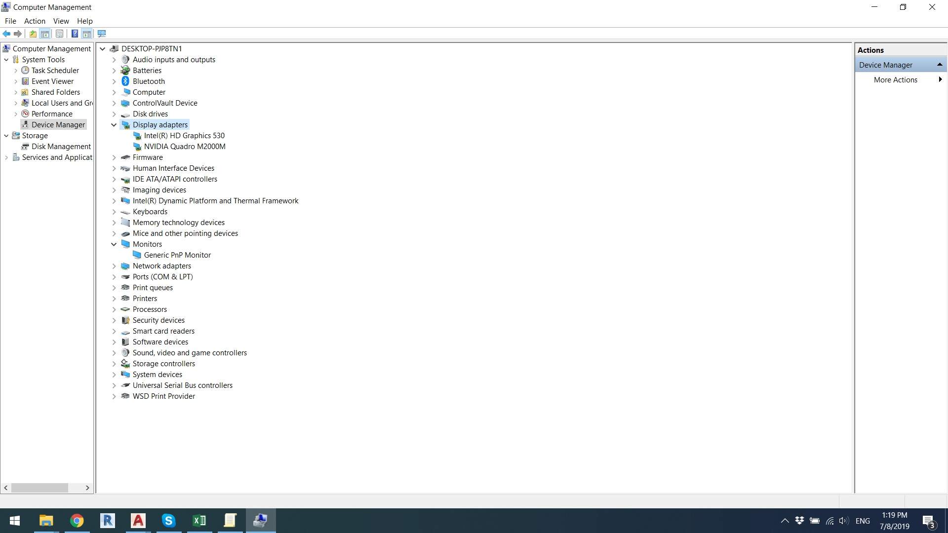Open the View menu
Viewport: 948px width, 533px height.
pos(61,21)
